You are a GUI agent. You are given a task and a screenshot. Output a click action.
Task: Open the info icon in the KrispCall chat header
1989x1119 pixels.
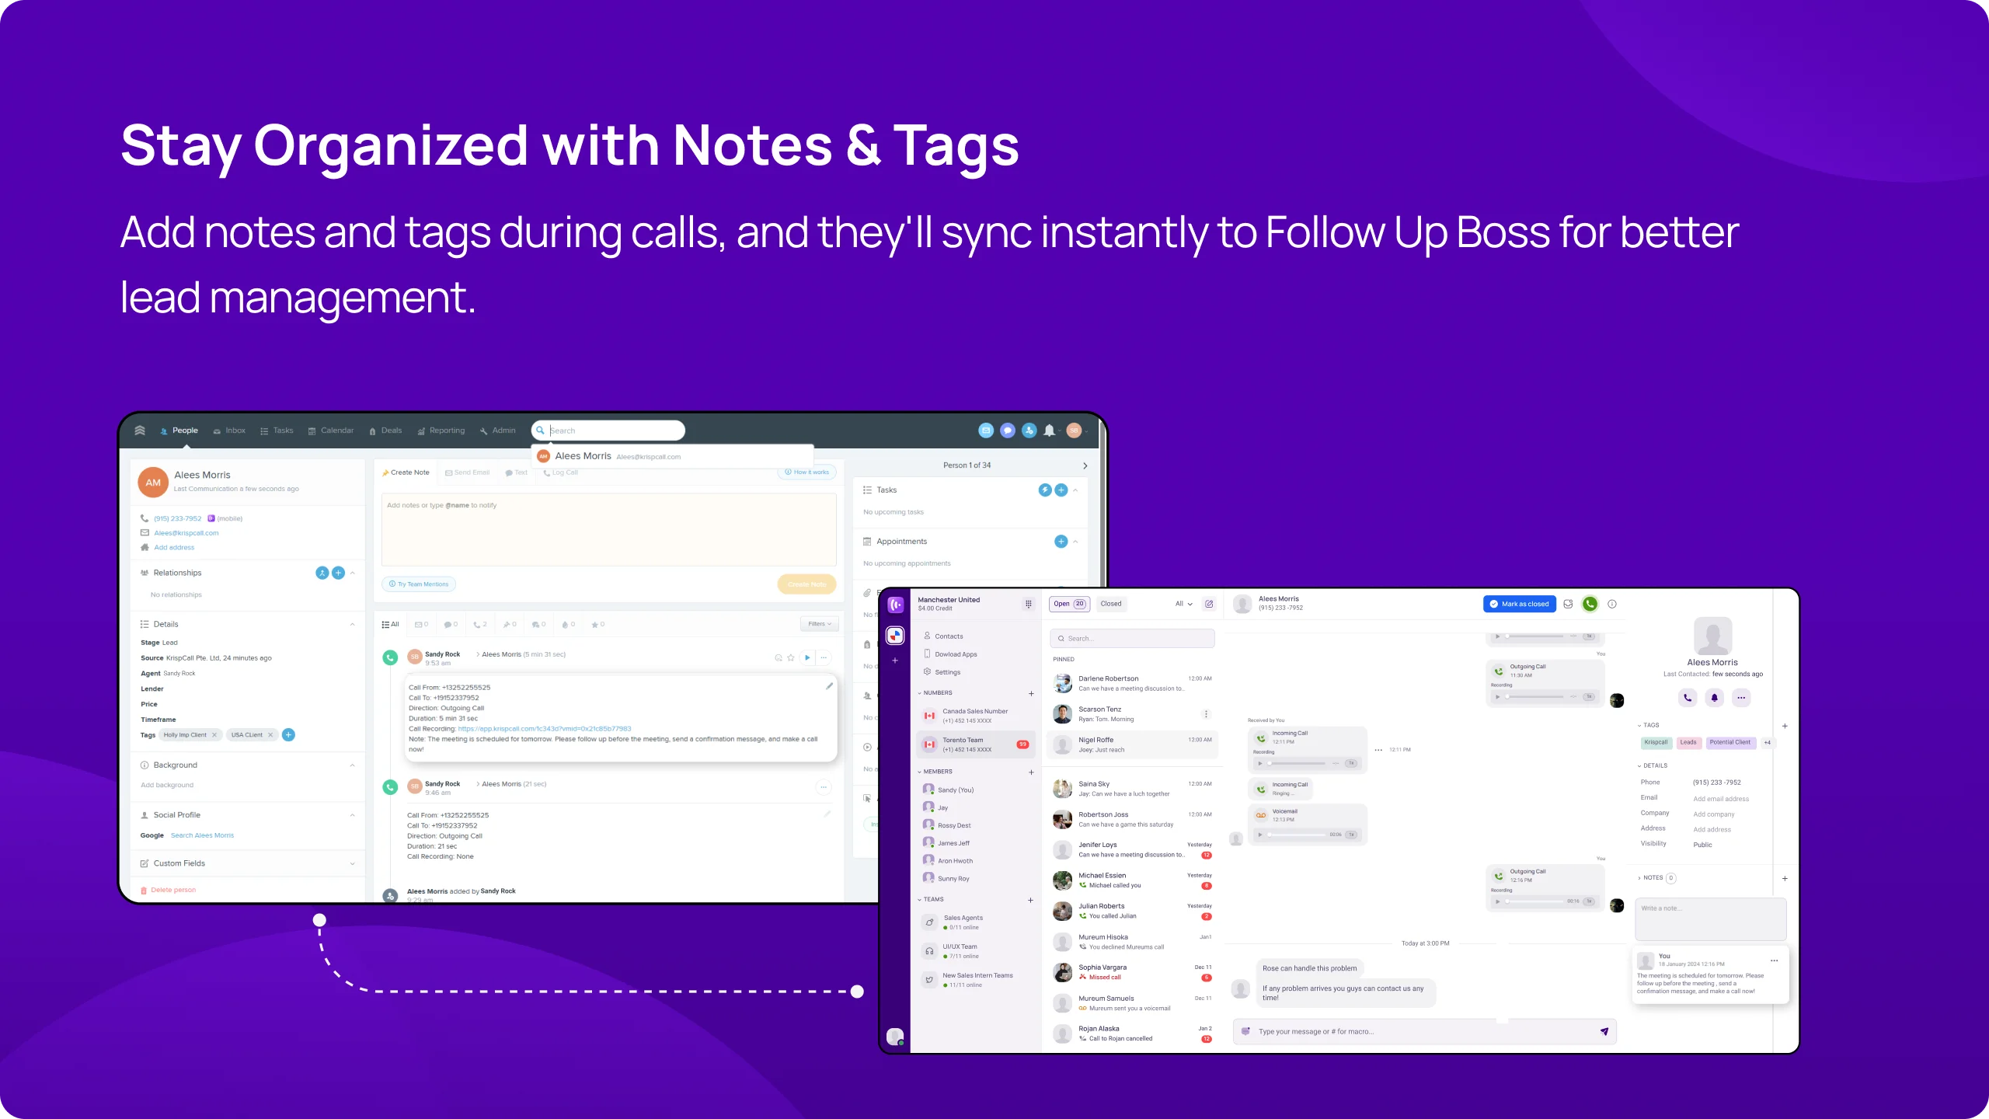click(x=1612, y=604)
